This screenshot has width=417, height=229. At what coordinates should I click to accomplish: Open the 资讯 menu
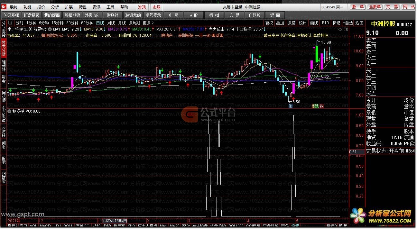(x=97, y=7)
